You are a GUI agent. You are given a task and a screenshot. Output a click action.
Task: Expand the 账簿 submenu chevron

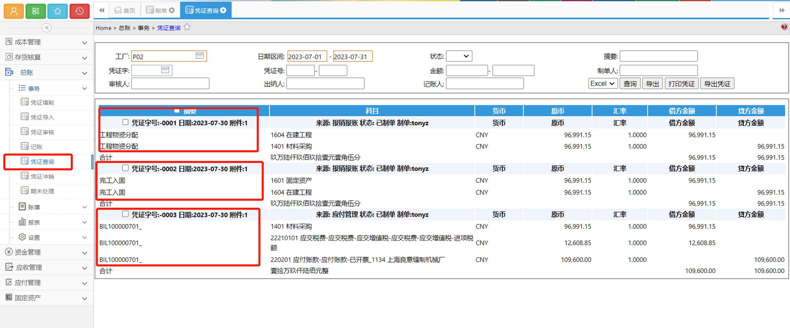click(x=85, y=207)
